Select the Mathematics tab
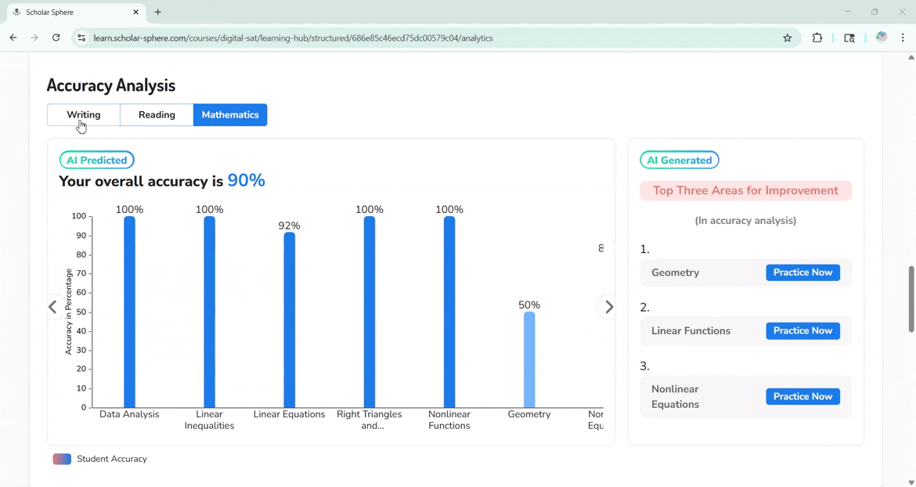 coord(230,114)
